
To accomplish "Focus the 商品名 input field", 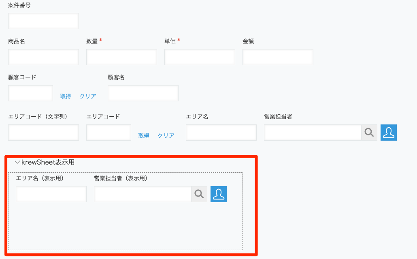I will (x=44, y=57).
